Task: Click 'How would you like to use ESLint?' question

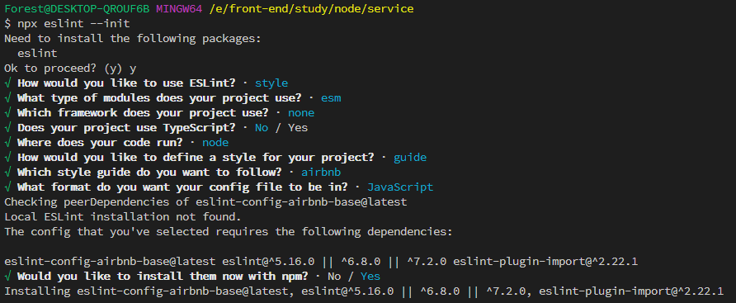Action: [126, 83]
